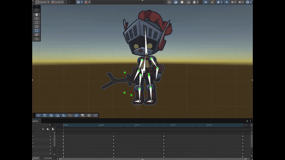Expand the Gizmos dropdown arrow at the toolbar's right end
Image resolution: width=285 pixels, height=160 pixels.
[x=251, y=2]
